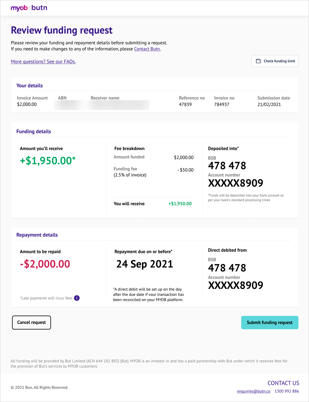The image size is (309, 402).
Task: Click the myob butn logo
Action: tap(29, 8)
